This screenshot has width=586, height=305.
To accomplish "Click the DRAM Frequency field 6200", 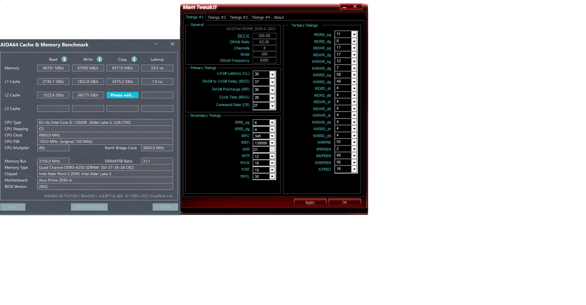I will [x=264, y=60].
